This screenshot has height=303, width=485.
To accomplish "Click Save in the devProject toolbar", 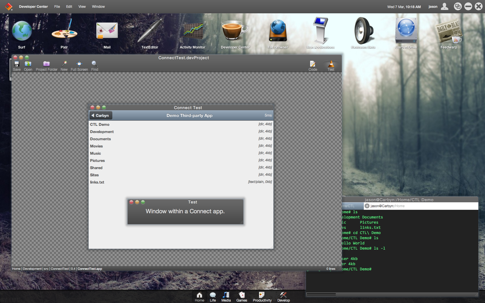I will pyautogui.click(x=17, y=66).
